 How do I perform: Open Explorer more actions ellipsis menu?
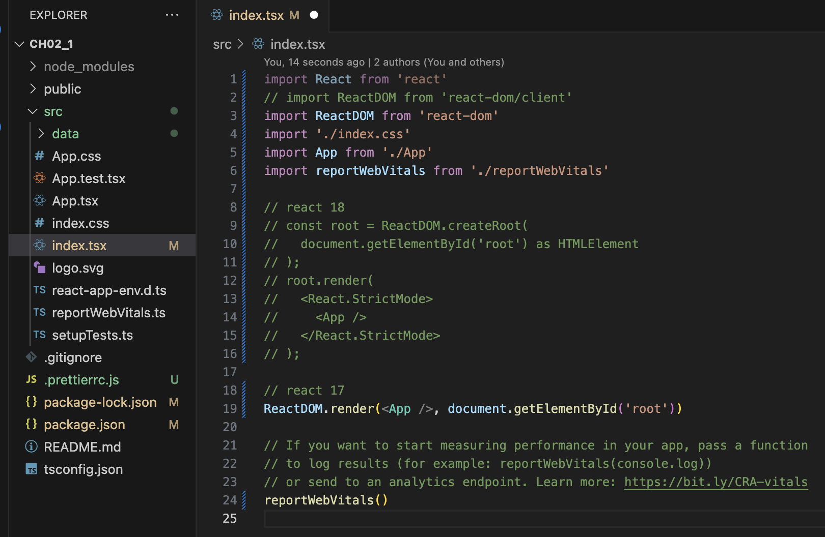click(x=172, y=15)
